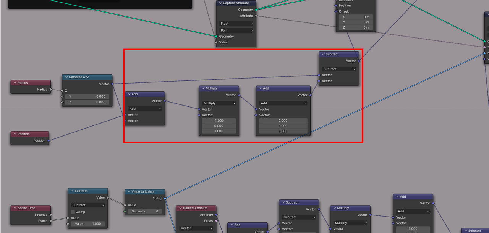The width and height of the screenshot is (489, 233).
Task: Enable the Clamp checkbox on Subtract node
Action: point(73,212)
